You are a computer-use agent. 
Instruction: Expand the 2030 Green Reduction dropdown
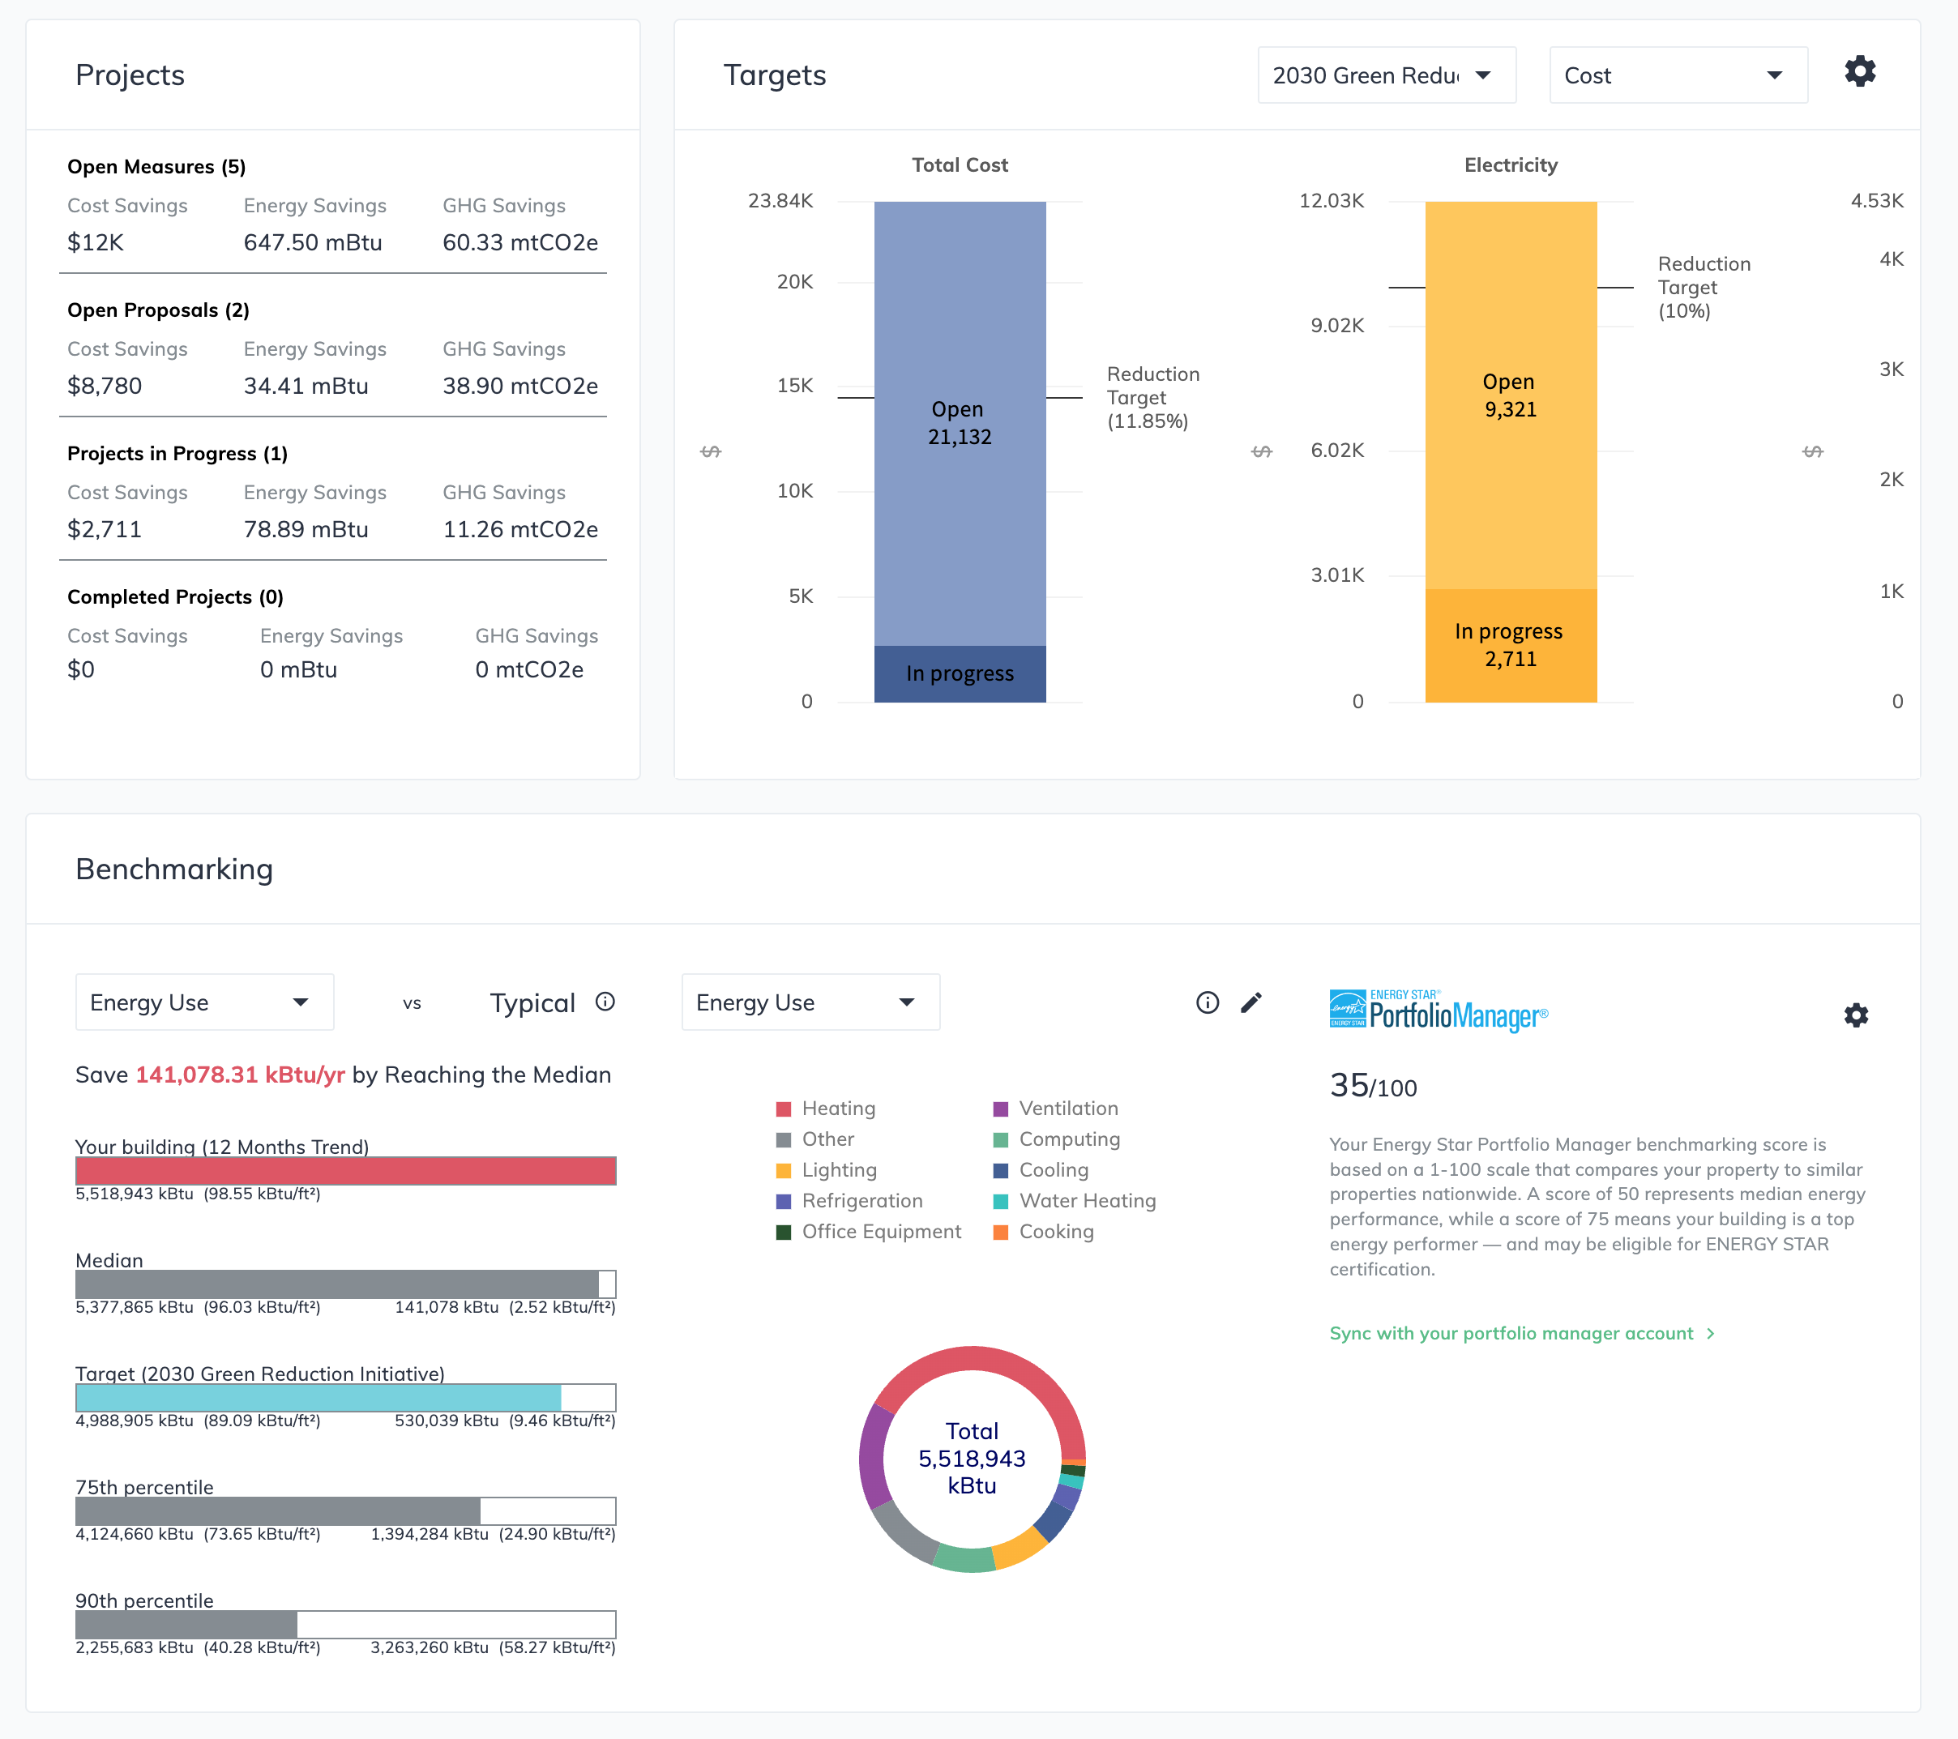[x=1386, y=75]
